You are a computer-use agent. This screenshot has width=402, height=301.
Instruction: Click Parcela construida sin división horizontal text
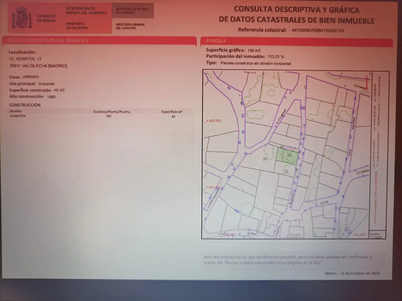(256, 64)
